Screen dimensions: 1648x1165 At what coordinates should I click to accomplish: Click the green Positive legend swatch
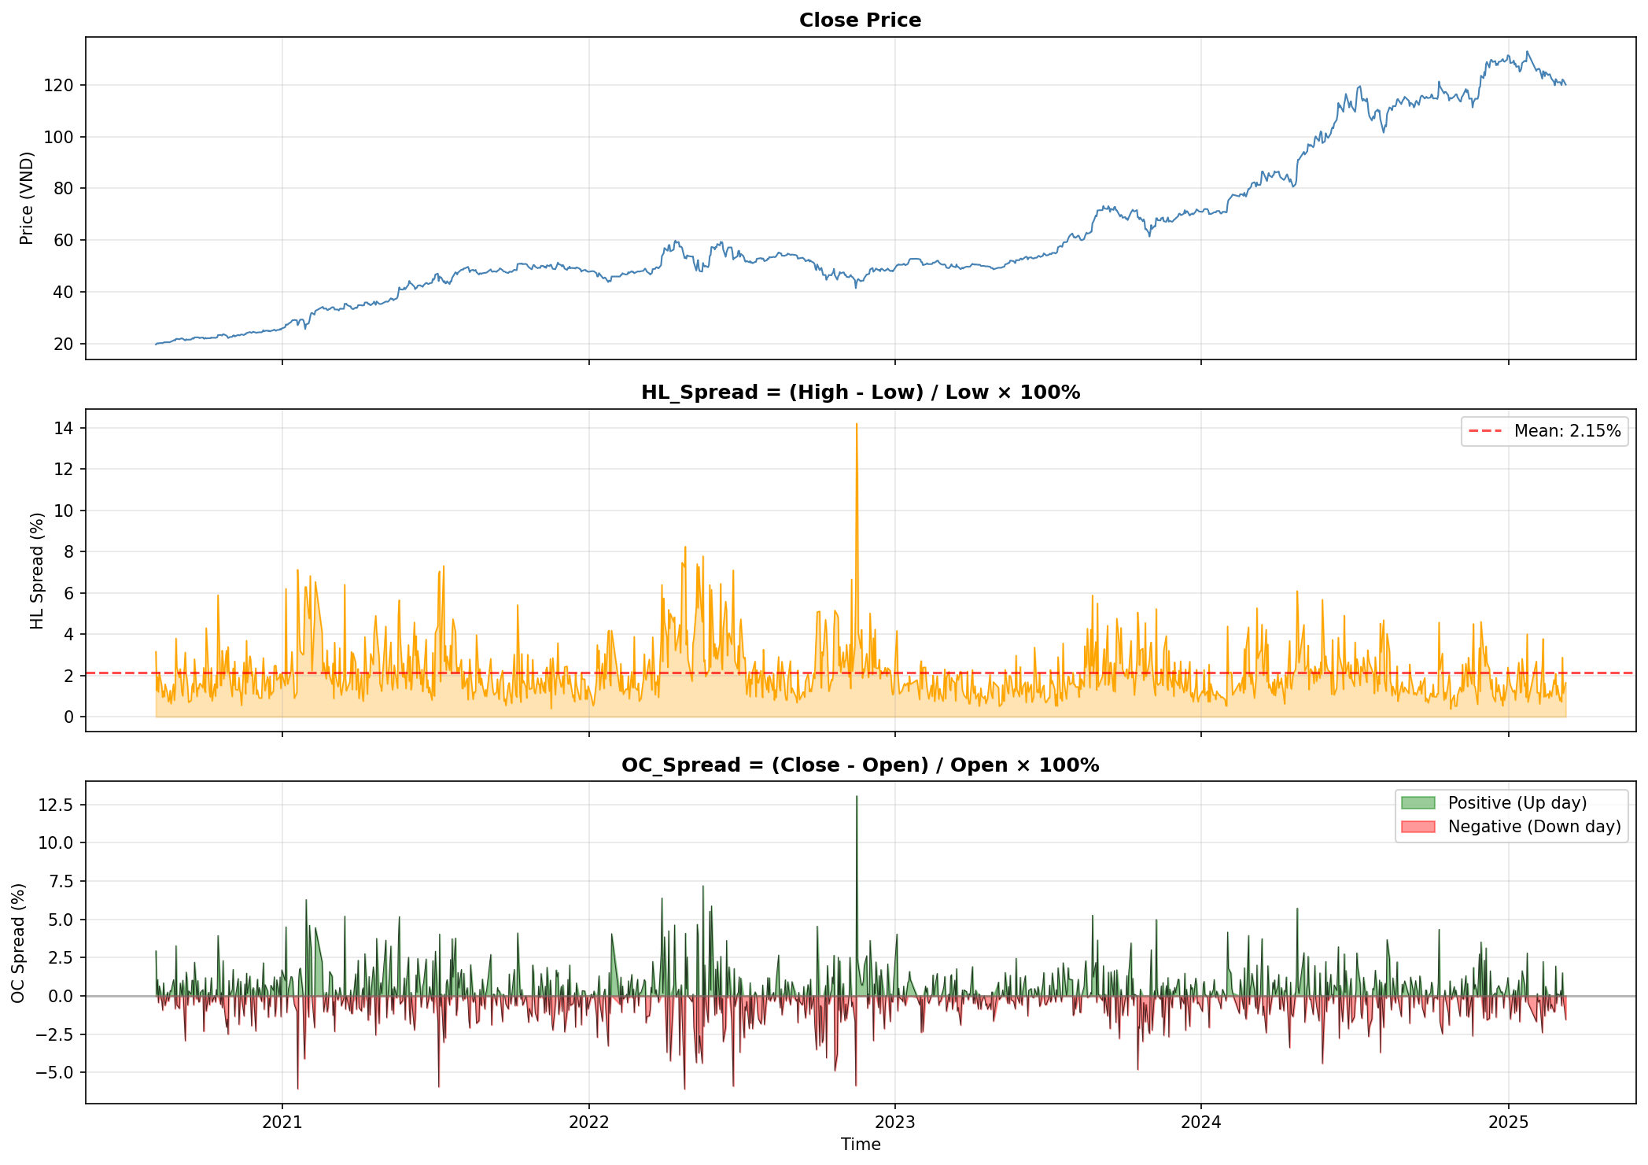[1418, 803]
